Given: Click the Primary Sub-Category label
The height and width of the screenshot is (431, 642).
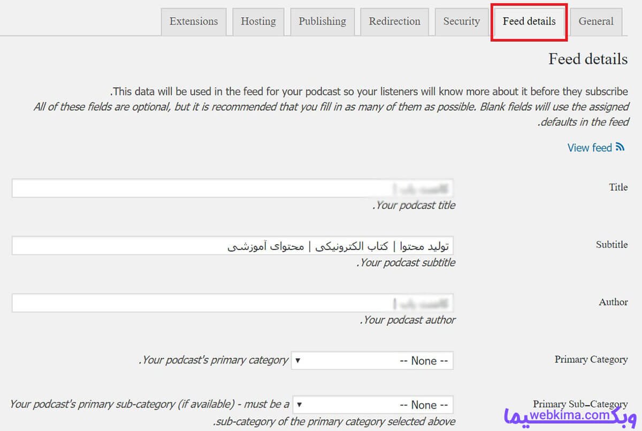Looking at the screenshot, I should [580, 404].
